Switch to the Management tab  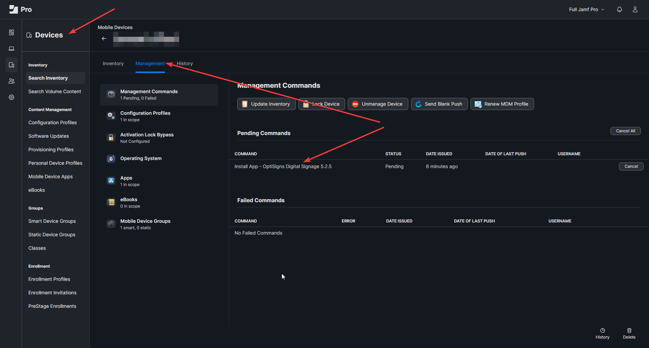pos(150,63)
